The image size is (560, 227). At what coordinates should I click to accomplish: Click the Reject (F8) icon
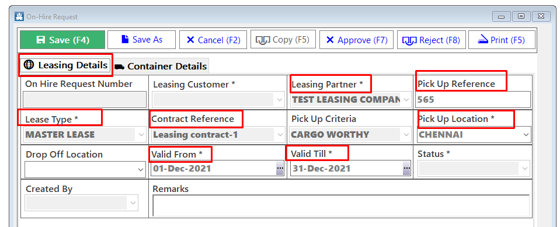coord(409,41)
